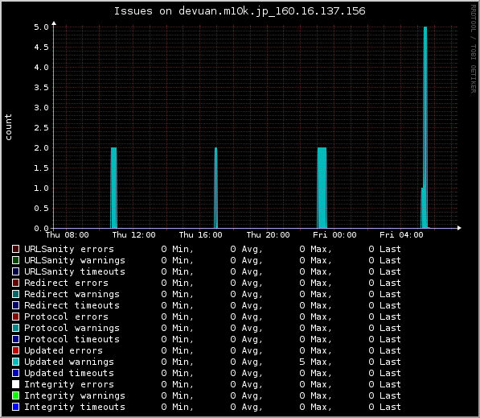The image size is (480, 418).
Task: Click the Redirect errors legend swatch
Action: pyautogui.click(x=15, y=283)
